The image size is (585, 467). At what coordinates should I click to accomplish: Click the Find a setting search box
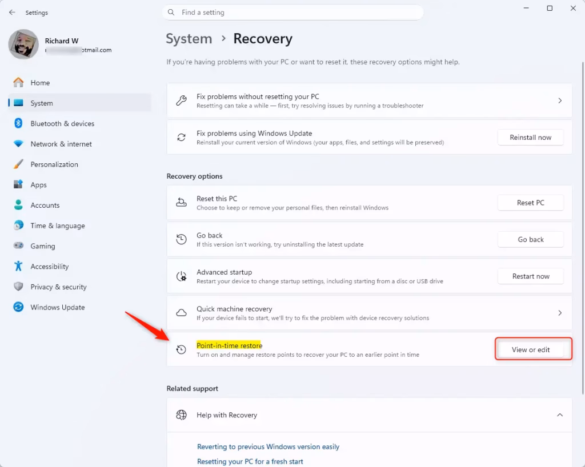tap(293, 13)
